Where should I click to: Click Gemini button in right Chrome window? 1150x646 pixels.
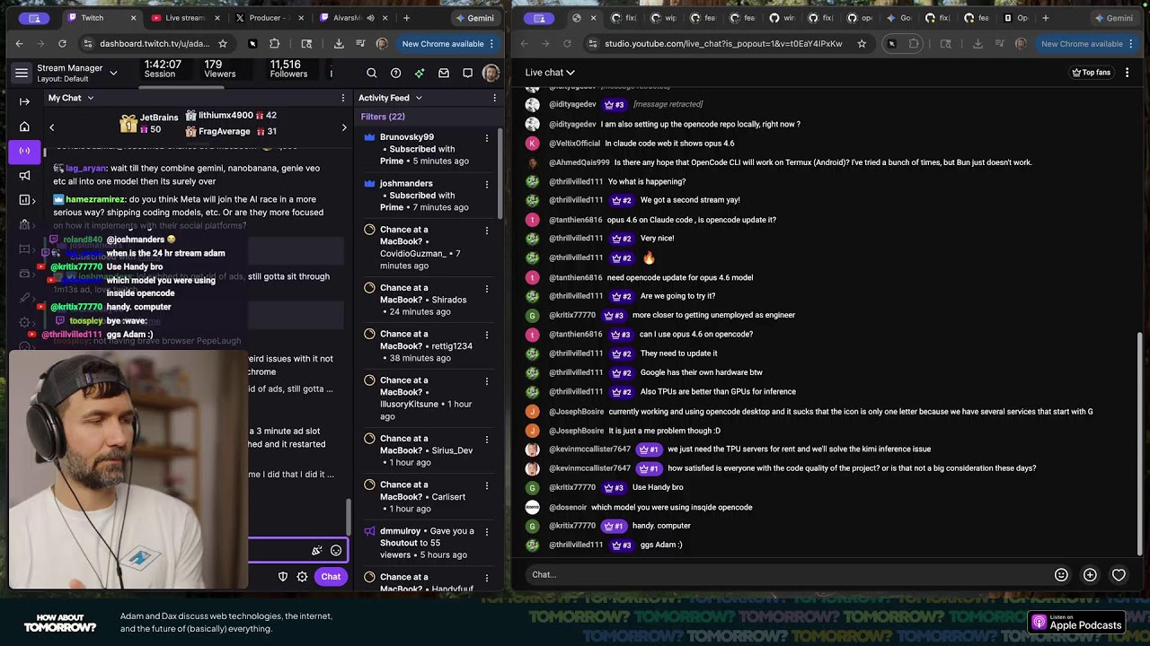(x=1114, y=18)
